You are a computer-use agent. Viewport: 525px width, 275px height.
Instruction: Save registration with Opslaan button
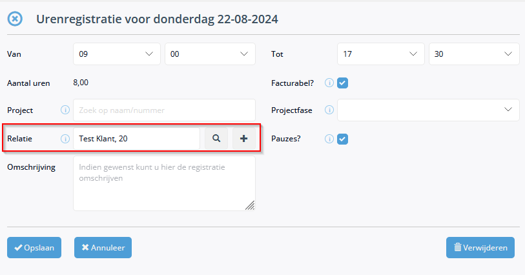tap(34, 248)
